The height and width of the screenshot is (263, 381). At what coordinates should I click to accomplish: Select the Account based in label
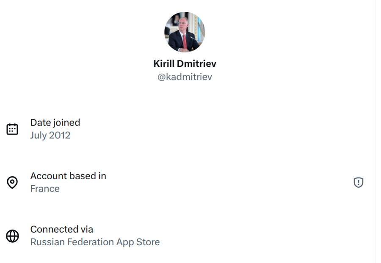tap(68, 176)
